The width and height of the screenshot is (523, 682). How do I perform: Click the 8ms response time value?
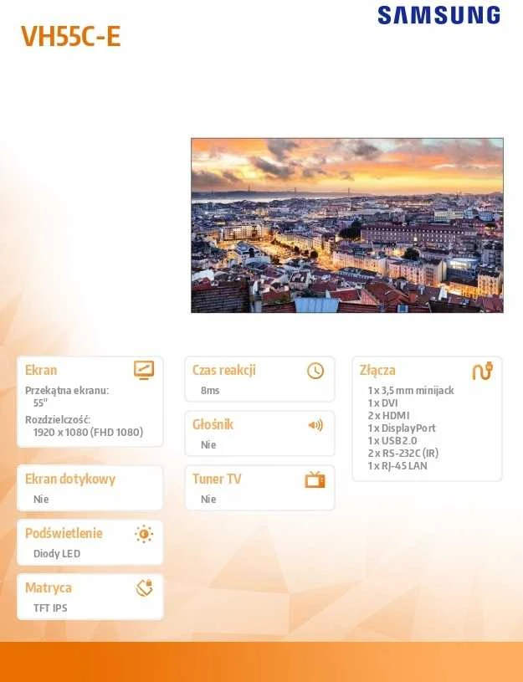(x=210, y=391)
